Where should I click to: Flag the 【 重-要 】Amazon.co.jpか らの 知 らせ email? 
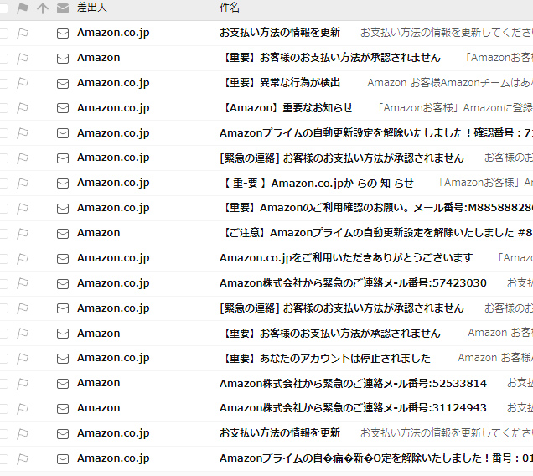click(23, 184)
